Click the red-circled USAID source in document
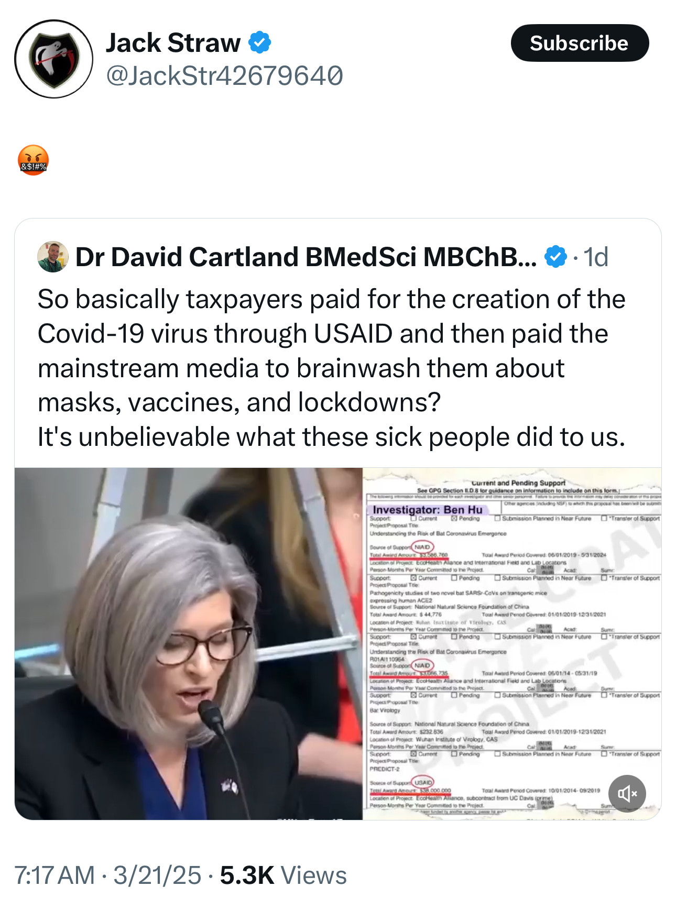 (422, 782)
